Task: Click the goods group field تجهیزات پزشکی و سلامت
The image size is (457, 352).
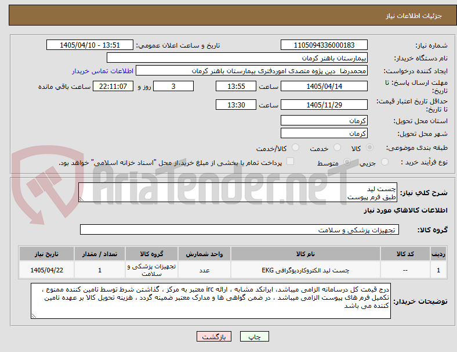Action: (x=240, y=229)
